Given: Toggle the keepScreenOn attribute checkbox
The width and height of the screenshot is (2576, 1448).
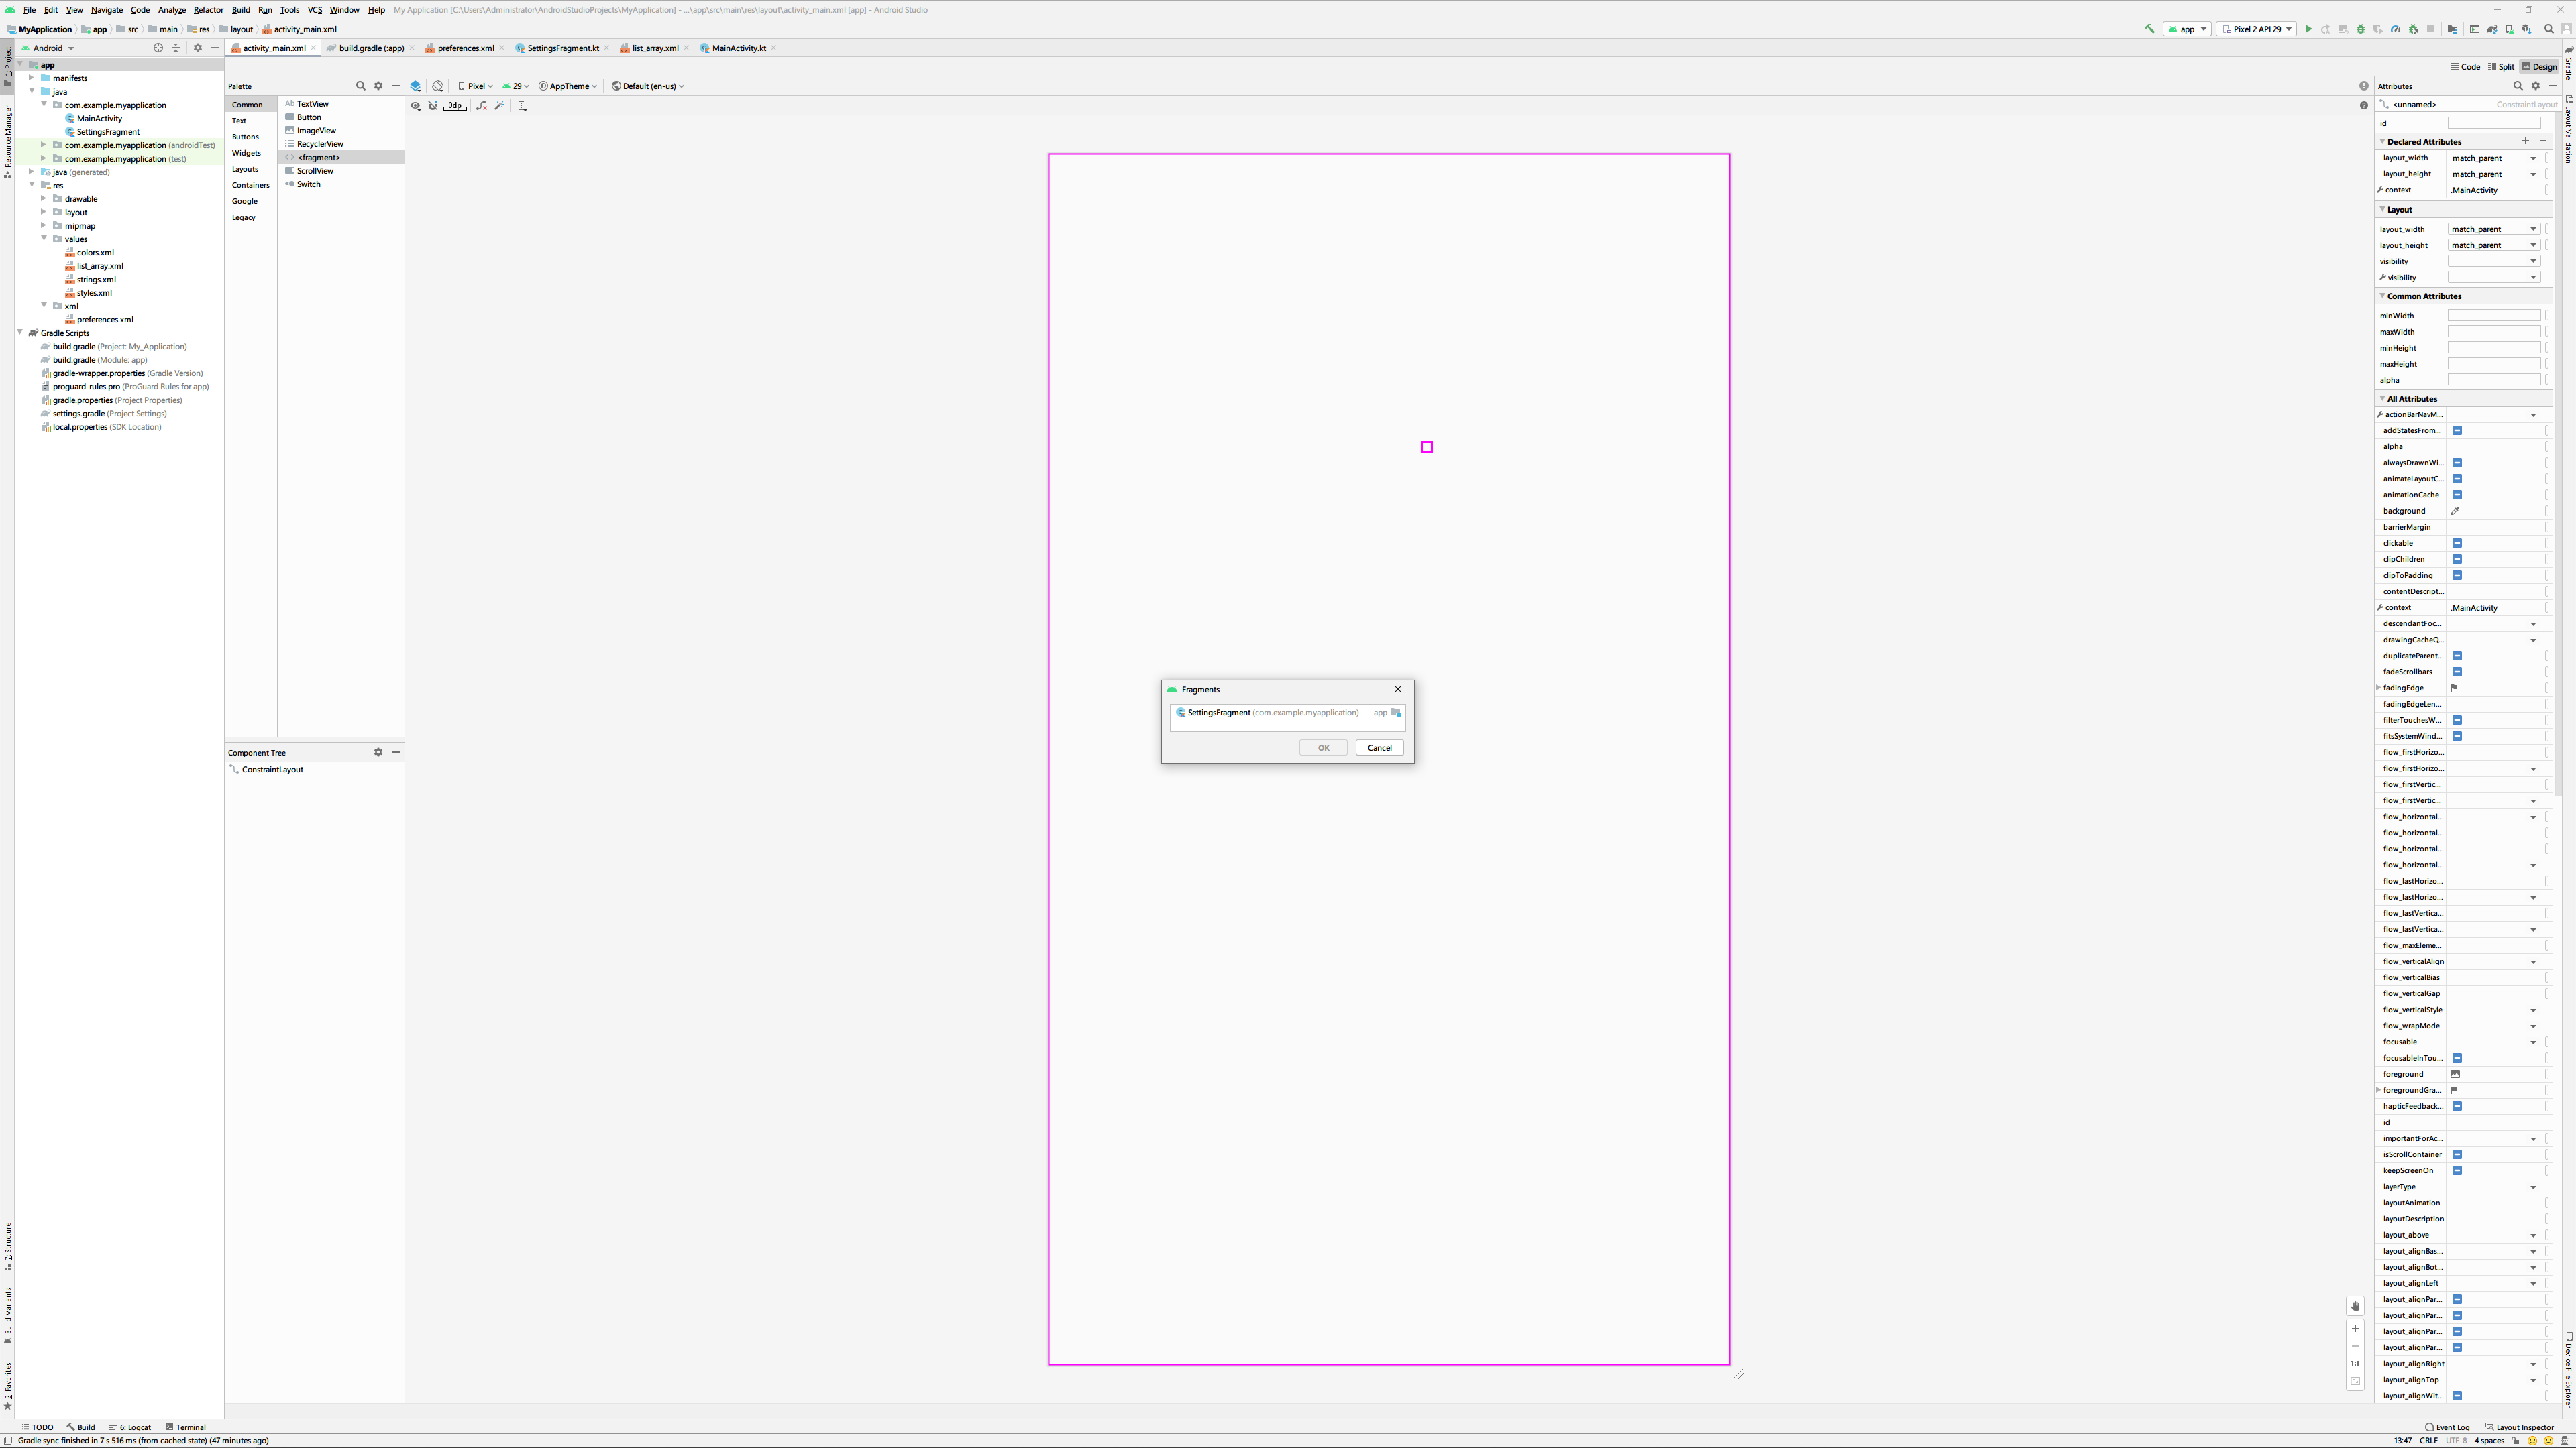Looking at the screenshot, I should [x=2457, y=1170].
